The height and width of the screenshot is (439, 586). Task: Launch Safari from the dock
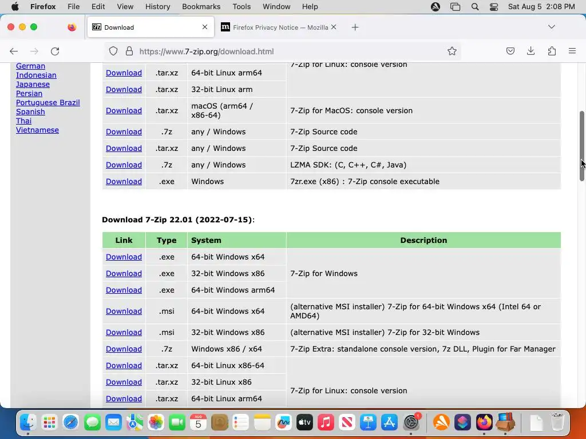(x=70, y=422)
